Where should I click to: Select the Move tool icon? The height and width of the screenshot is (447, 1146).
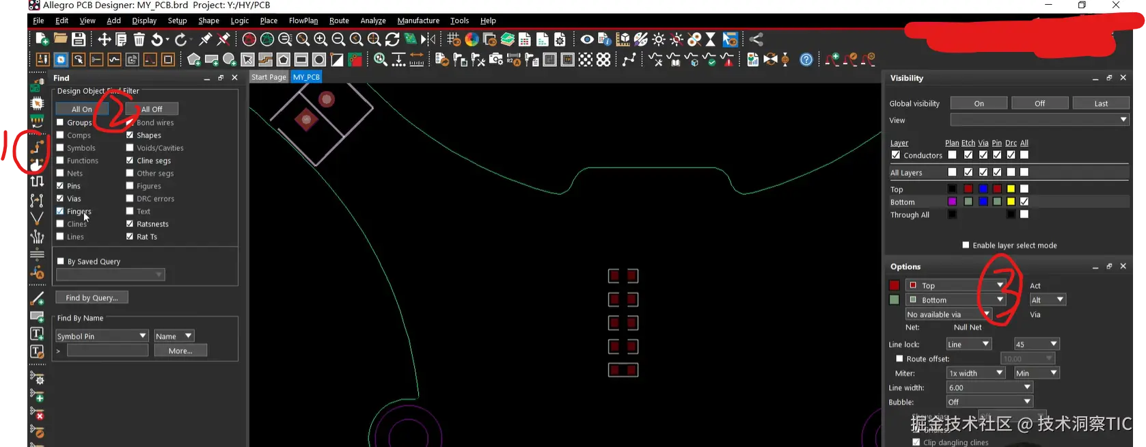point(104,40)
